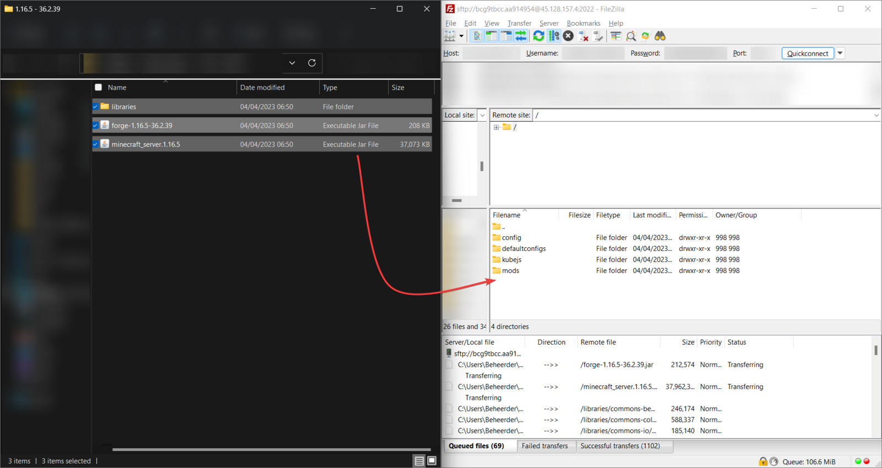
Task: Disconnect from the current server icon
Action: pos(583,36)
